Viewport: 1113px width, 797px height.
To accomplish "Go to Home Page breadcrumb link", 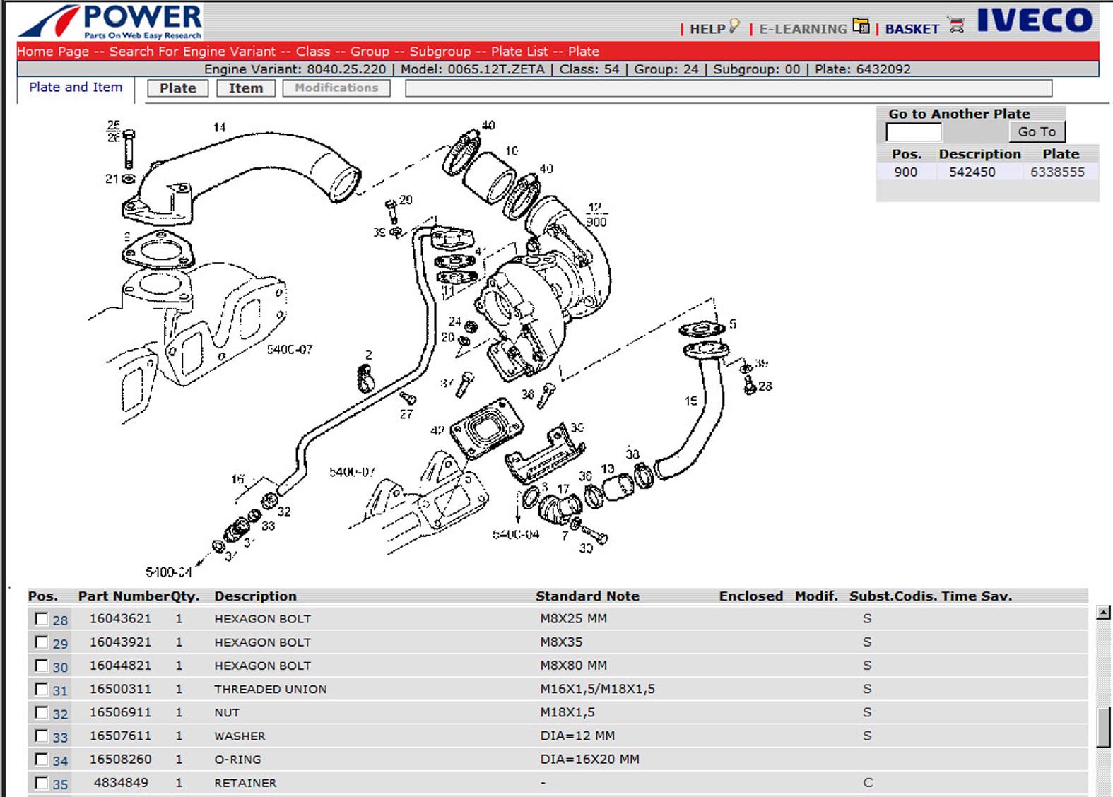I will point(53,52).
